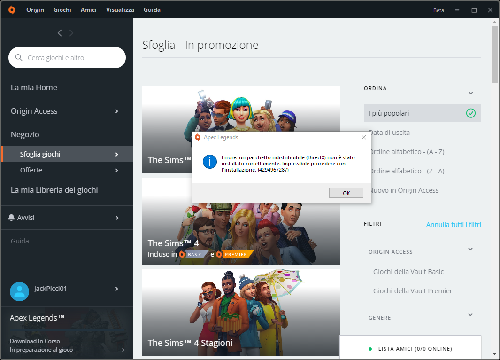
Task: Click Download In Corso status text
Action: (35, 341)
